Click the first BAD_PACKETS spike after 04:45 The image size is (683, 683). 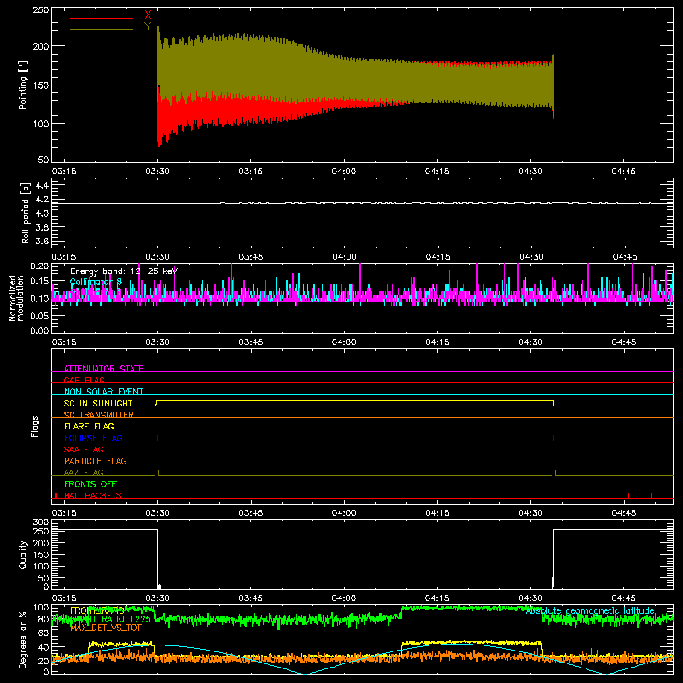tap(628, 495)
